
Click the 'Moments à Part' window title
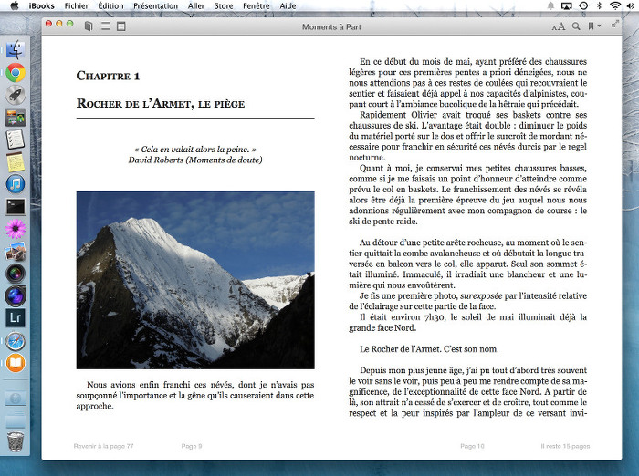coord(331,26)
